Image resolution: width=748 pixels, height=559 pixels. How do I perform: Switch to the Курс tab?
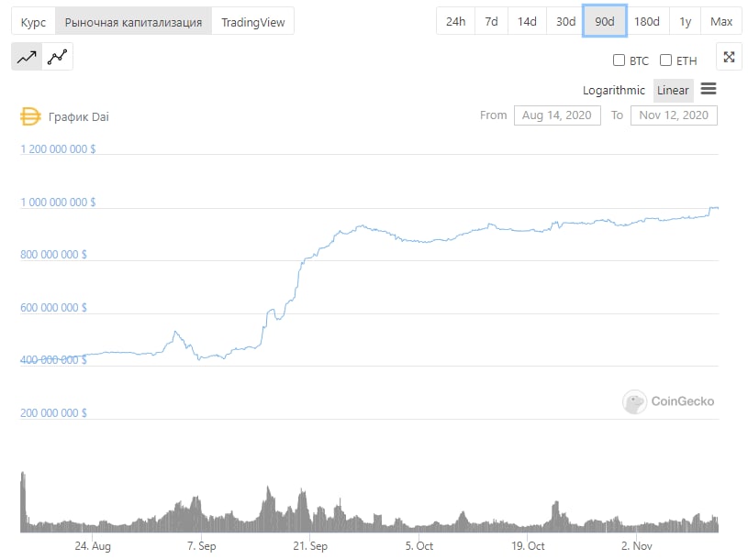33,22
